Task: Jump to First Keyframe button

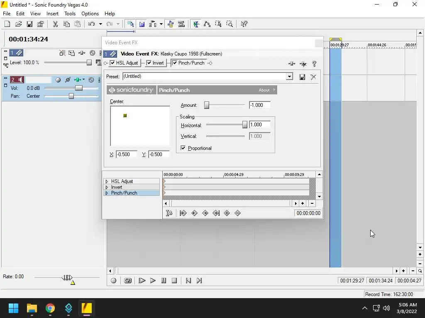Action: (183, 213)
